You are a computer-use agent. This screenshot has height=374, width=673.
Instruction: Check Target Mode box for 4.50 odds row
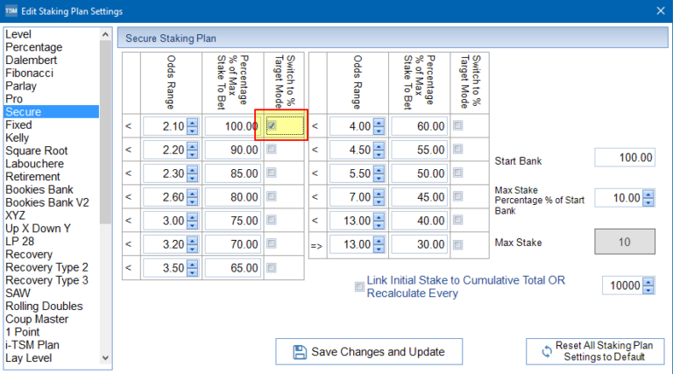[x=458, y=150]
